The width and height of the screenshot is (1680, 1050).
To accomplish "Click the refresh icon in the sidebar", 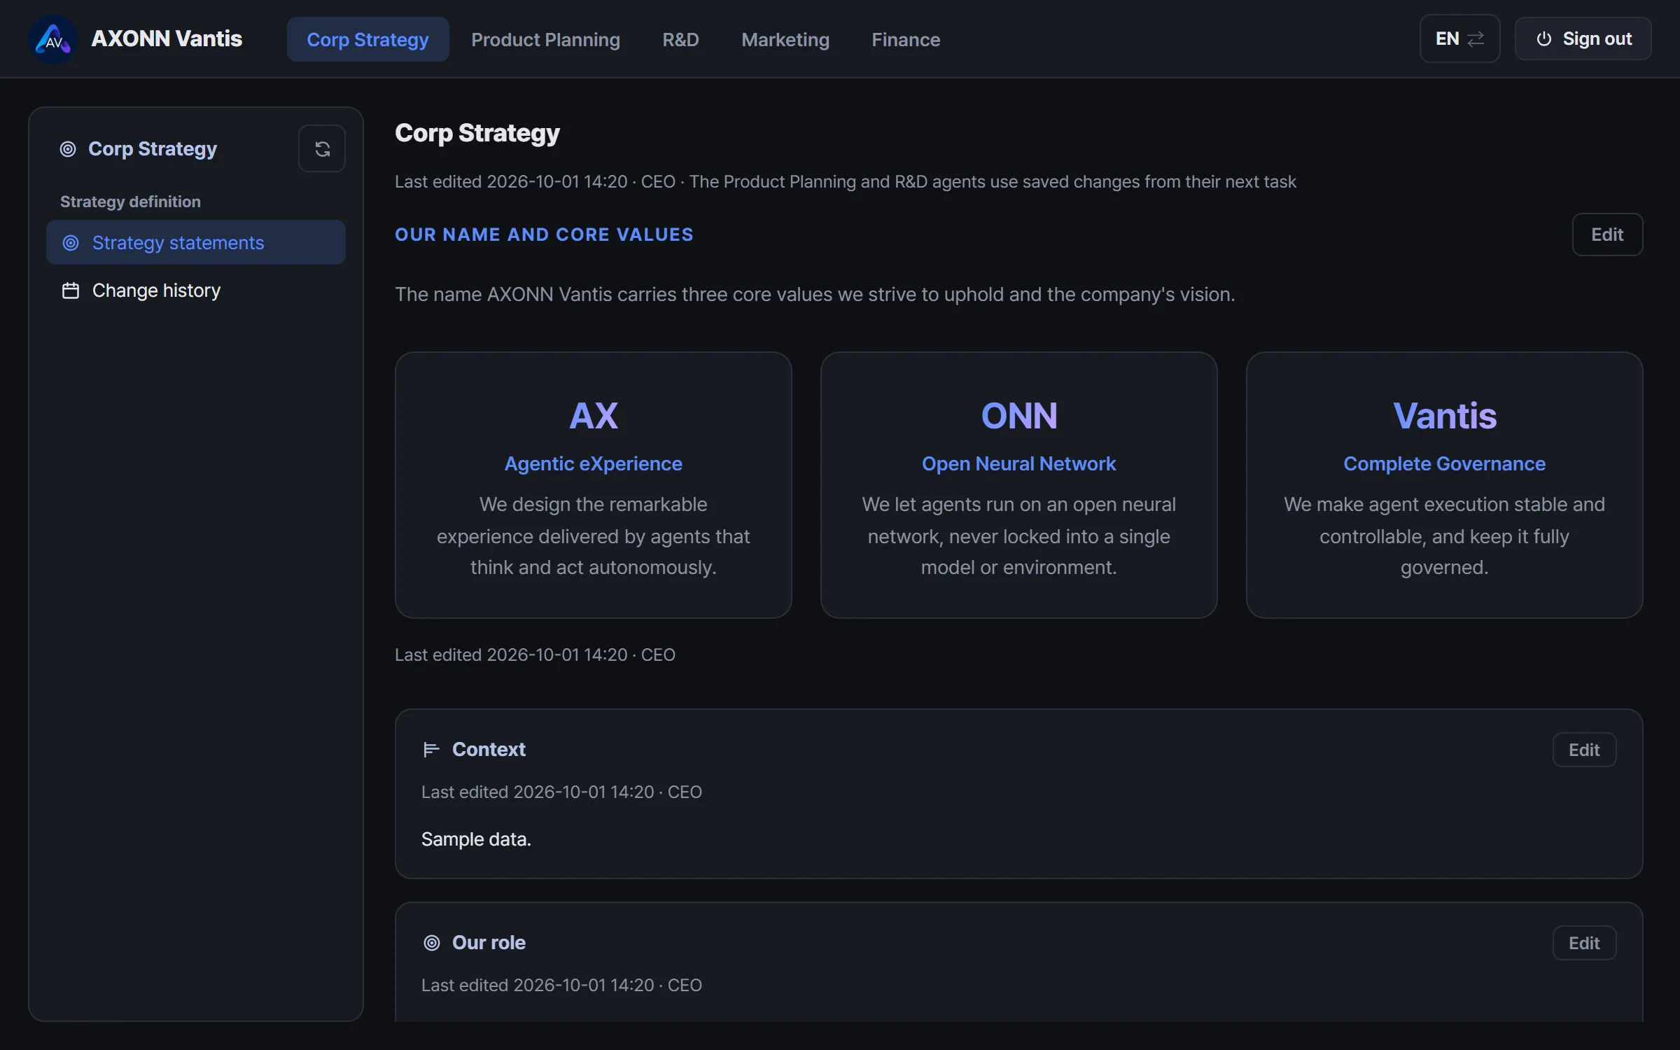I will pyautogui.click(x=322, y=148).
